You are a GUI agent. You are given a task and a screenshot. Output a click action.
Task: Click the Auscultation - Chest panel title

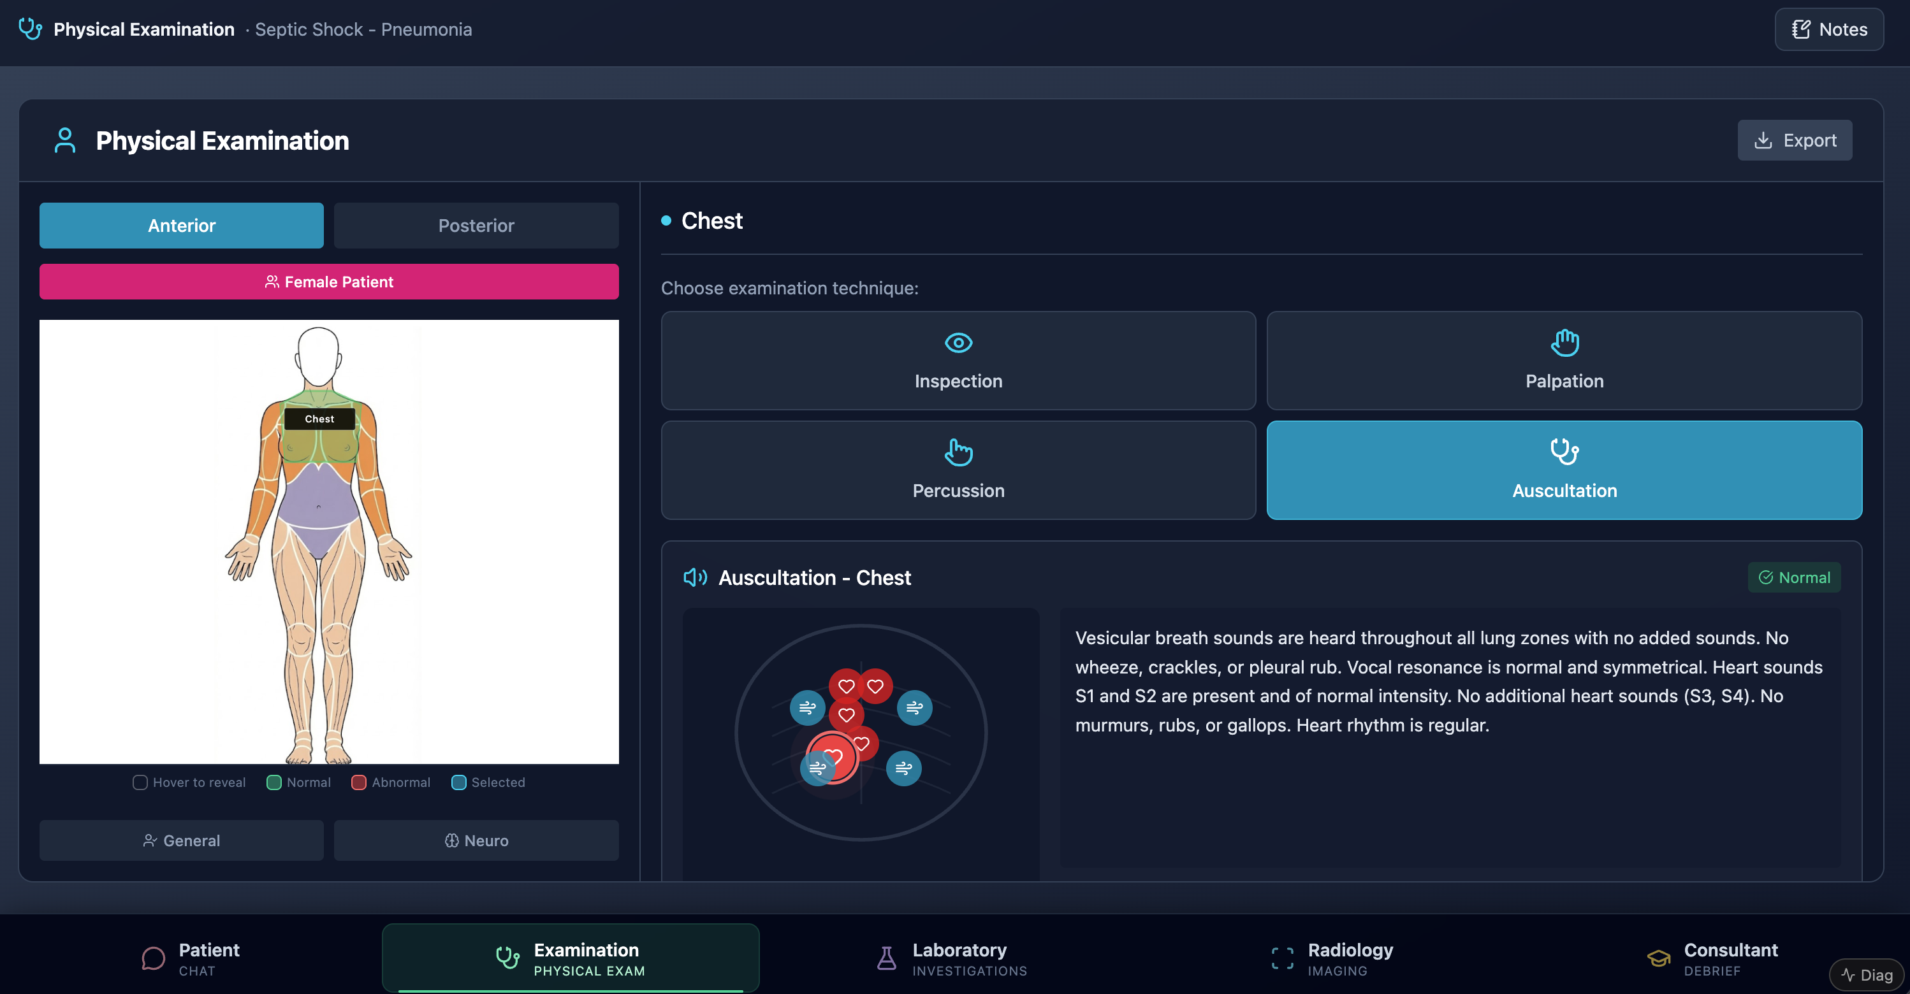(814, 577)
